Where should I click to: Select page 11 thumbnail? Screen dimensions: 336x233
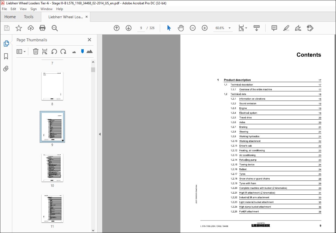(x=52, y=208)
